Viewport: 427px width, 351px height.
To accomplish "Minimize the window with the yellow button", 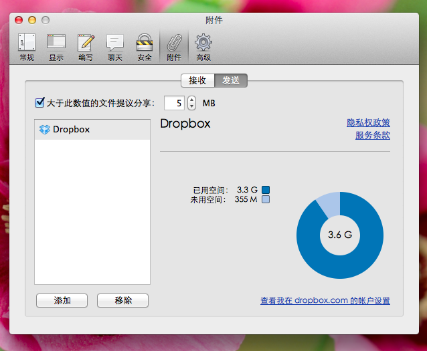I will coord(32,20).
